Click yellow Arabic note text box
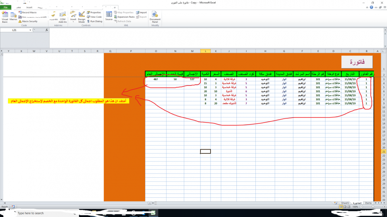387x217 pixels. pyautogui.click(x=68, y=101)
